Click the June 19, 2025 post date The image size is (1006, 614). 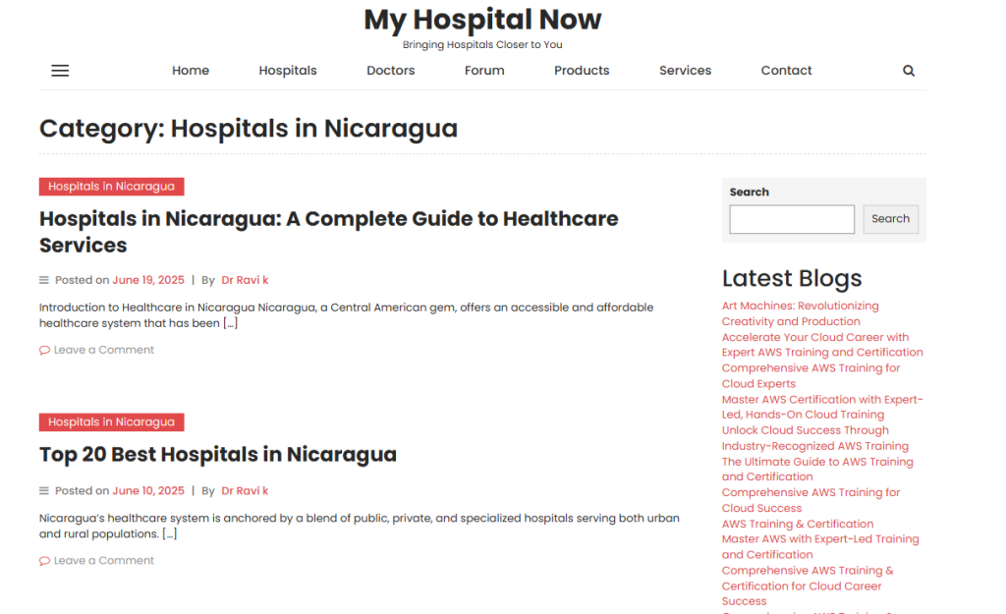coord(147,280)
